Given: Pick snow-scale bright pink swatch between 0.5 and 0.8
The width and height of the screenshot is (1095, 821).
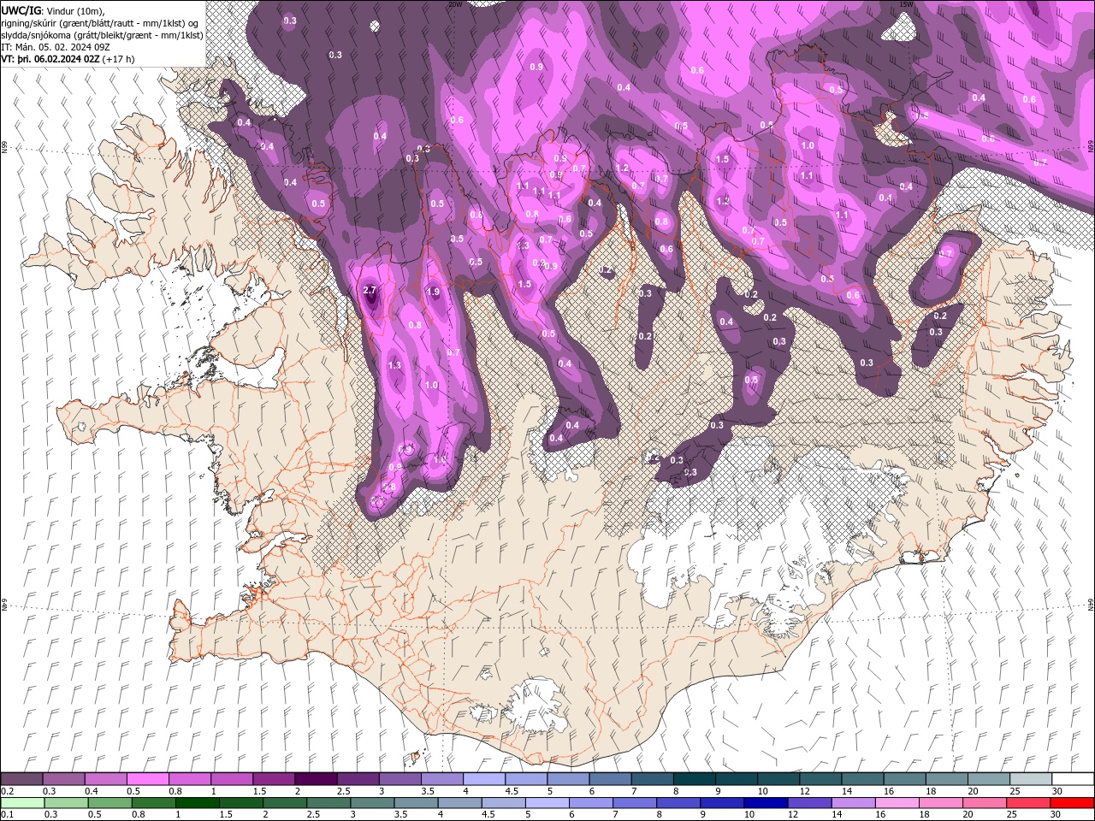Looking at the screenshot, I should point(148,778).
